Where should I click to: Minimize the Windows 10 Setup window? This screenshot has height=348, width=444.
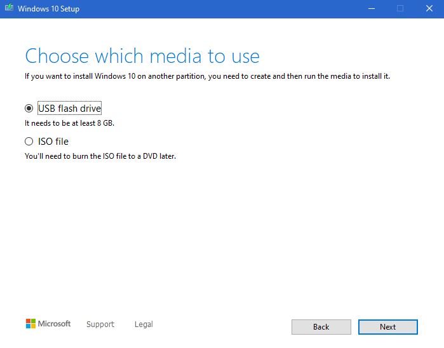pyautogui.click(x=372, y=8)
